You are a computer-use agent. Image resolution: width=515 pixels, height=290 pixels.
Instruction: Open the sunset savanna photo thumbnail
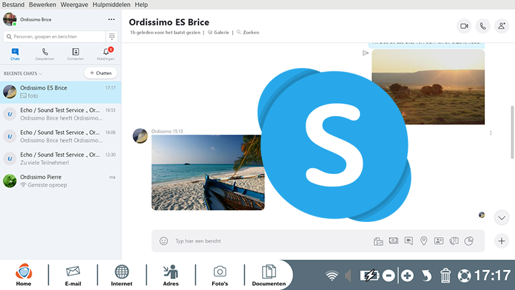tap(428, 87)
